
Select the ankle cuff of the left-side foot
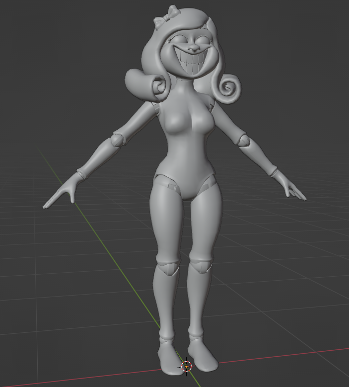pyautogui.click(x=166, y=341)
